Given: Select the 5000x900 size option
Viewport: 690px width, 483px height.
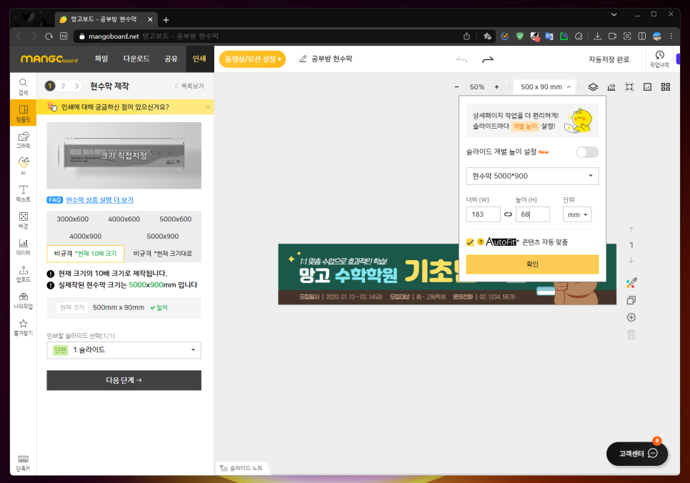Looking at the screenshot, I should pyautogui.click(x=162, y=236).
